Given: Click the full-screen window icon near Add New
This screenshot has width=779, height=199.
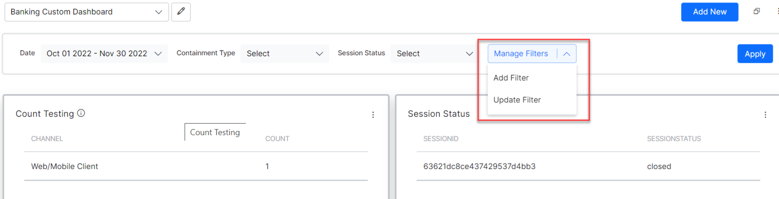Looking at the screenshot, I should (757, 12).
